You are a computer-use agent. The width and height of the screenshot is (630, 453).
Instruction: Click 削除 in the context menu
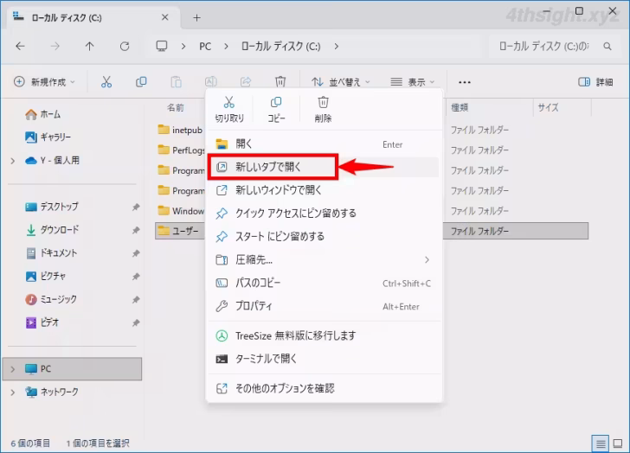[323, 109]
